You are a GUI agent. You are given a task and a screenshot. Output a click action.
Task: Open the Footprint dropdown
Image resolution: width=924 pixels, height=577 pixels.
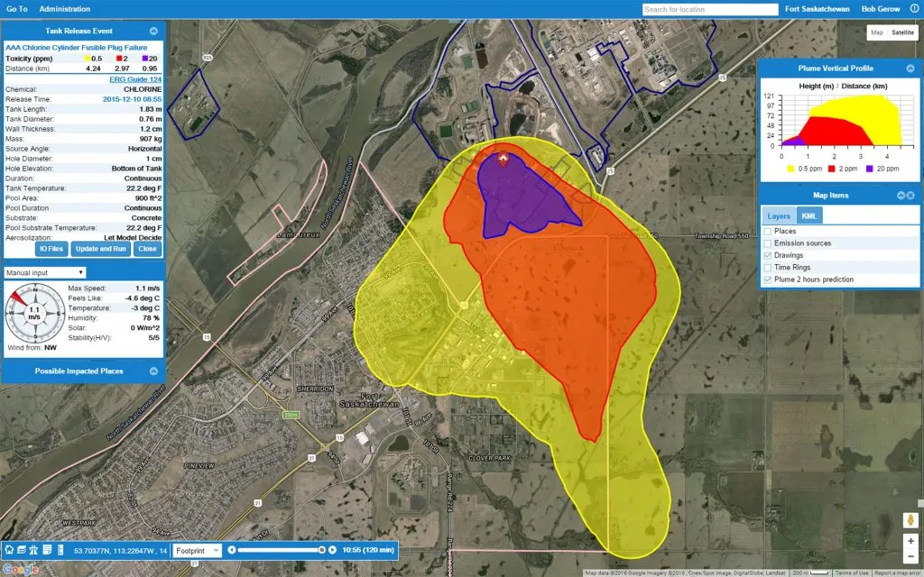197,550
